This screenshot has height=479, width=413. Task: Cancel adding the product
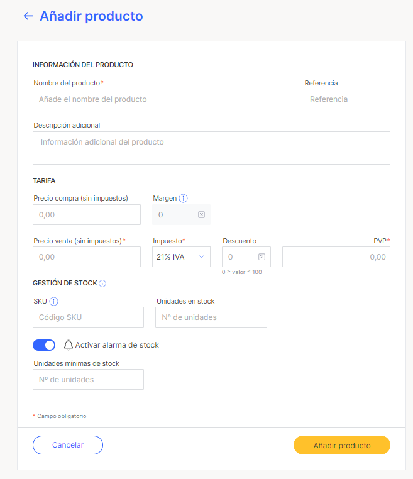[68, 445]
